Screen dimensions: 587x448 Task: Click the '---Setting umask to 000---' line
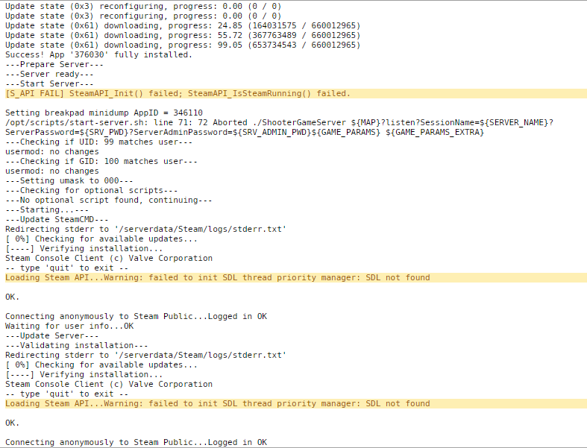tap(69, 181)
